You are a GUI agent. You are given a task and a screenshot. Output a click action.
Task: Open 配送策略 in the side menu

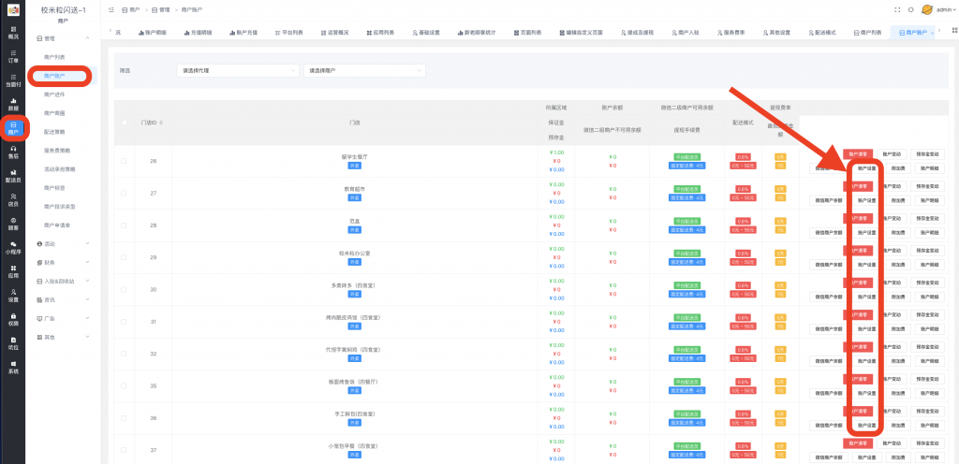pyautogui.click(x=54, y=131)
